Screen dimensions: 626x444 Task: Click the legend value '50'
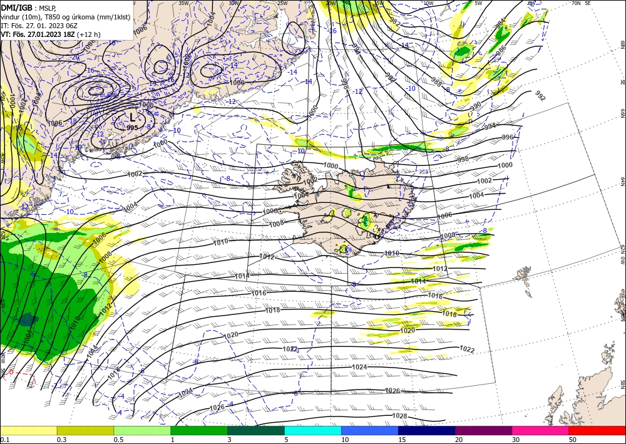point(572,440)
